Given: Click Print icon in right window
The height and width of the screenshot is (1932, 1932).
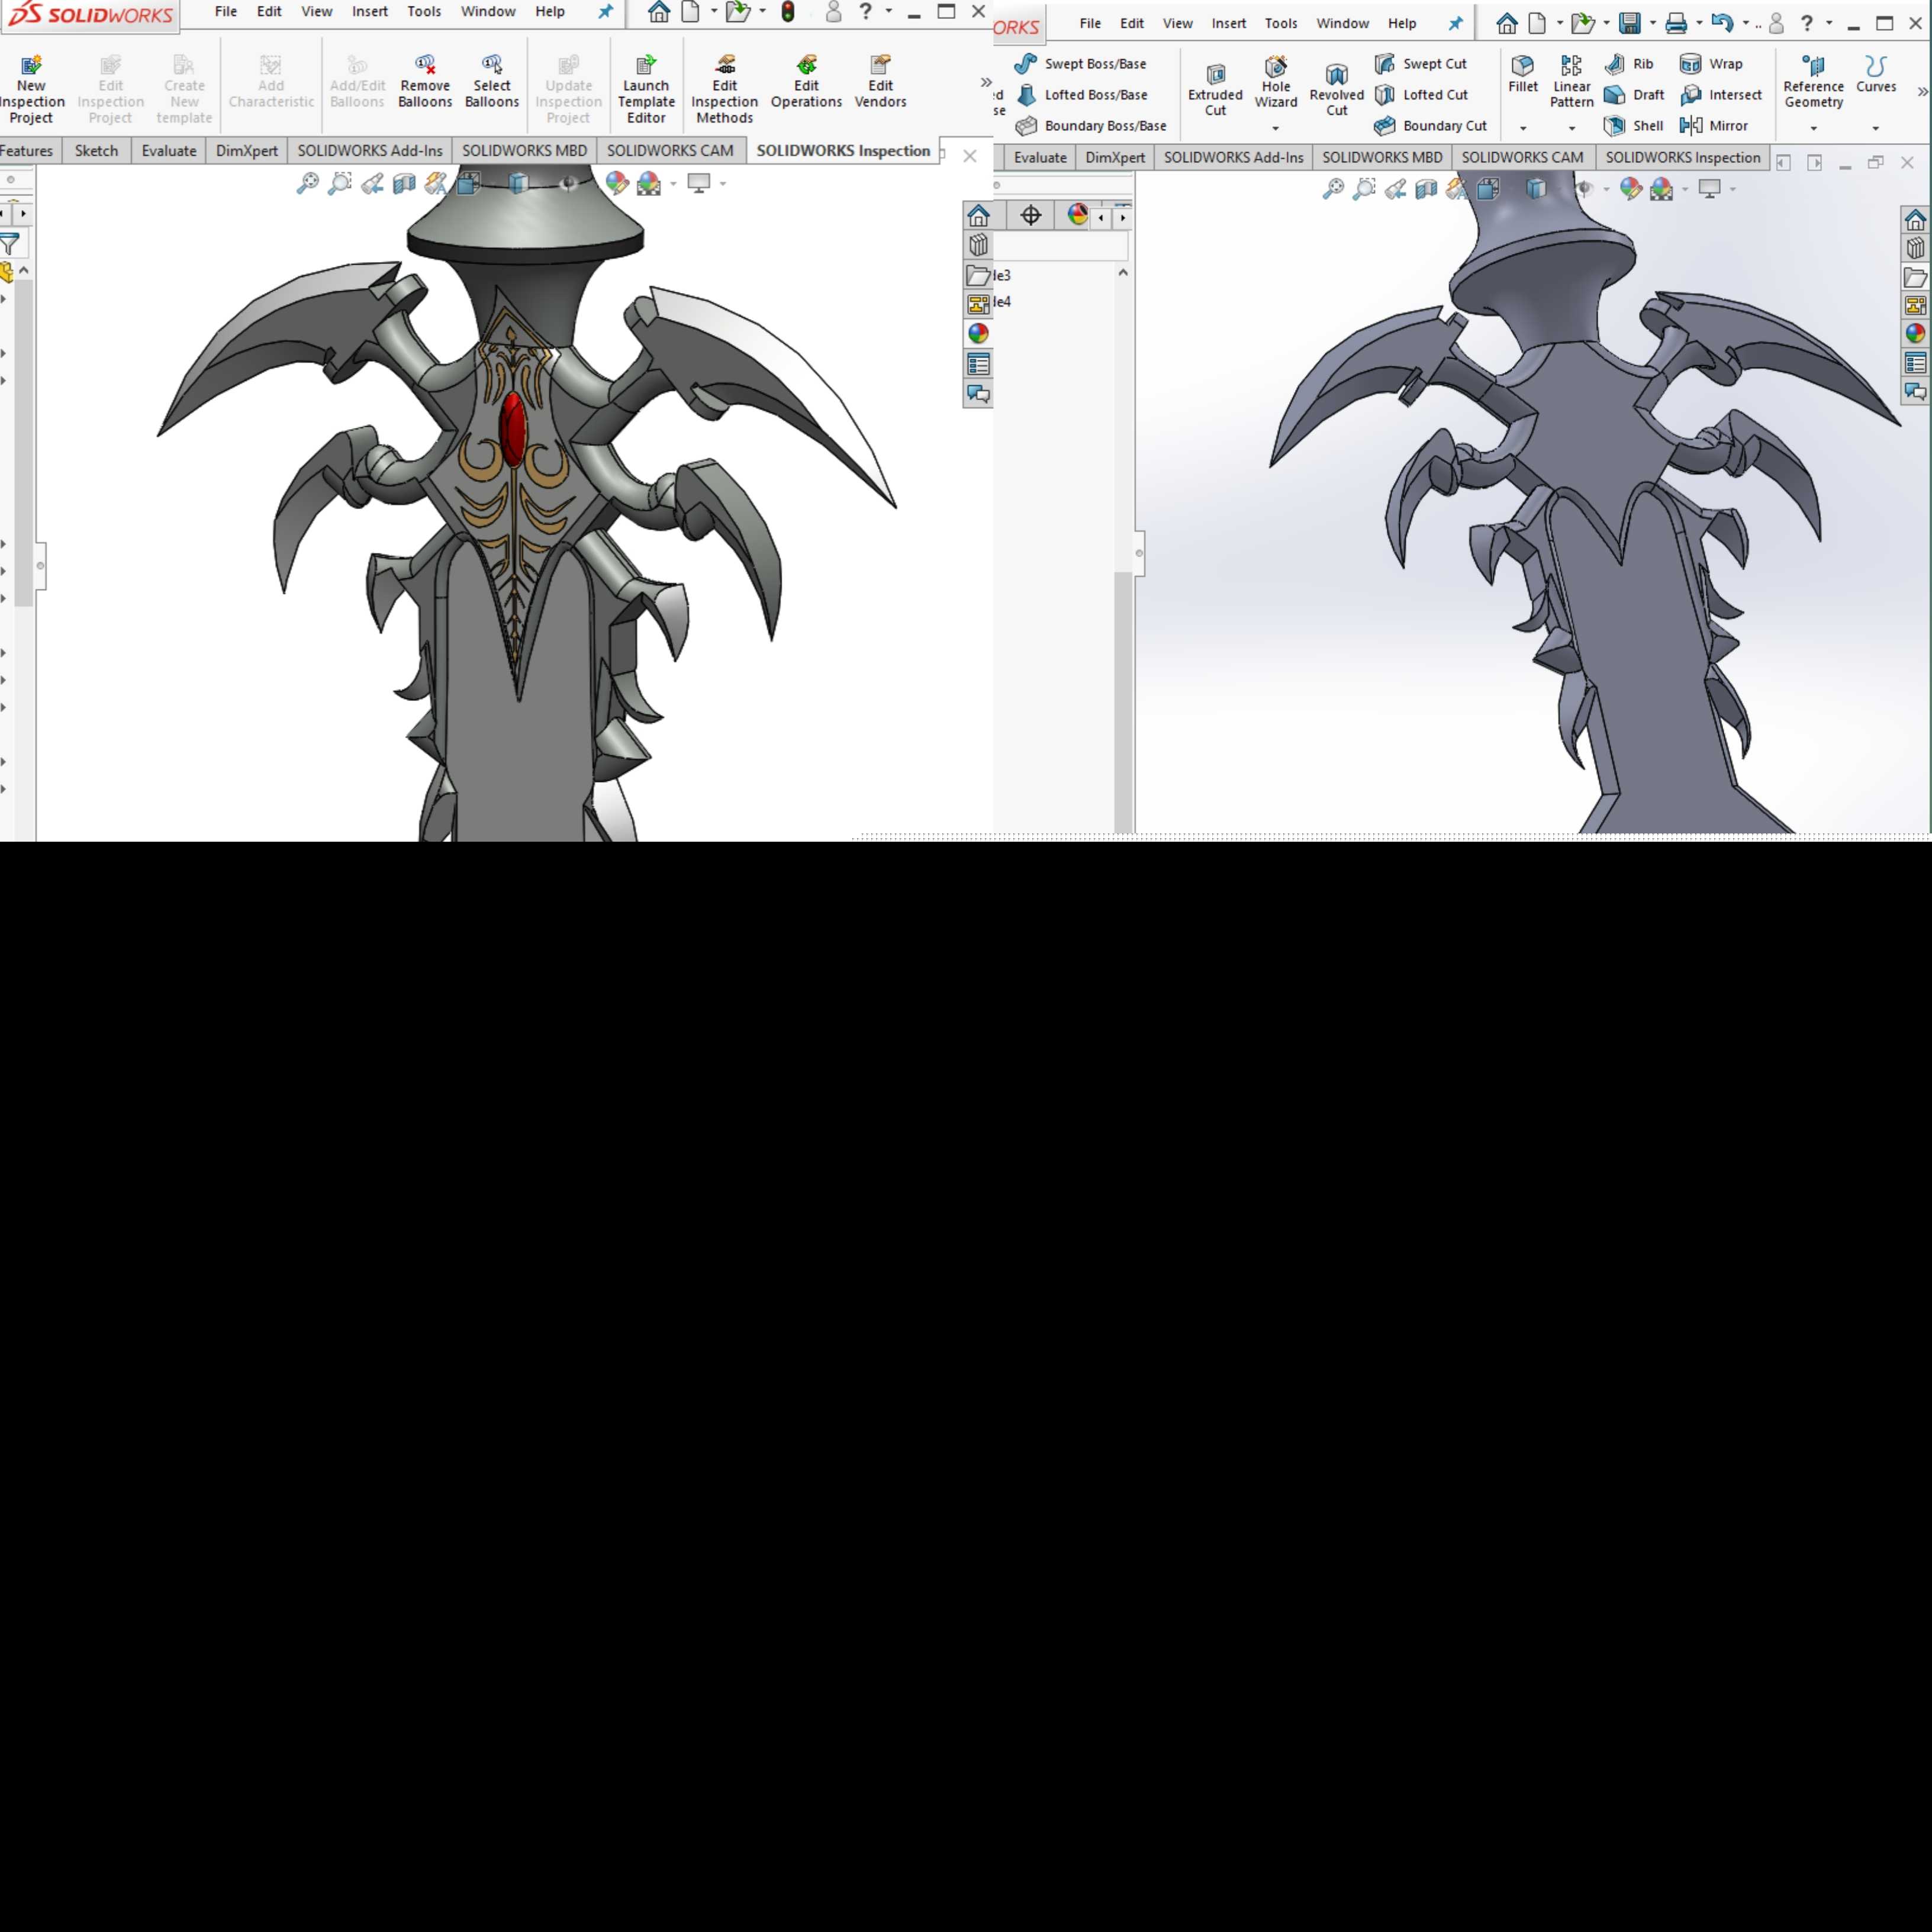Looking at the screenshot, I should tap(1676, 23).
